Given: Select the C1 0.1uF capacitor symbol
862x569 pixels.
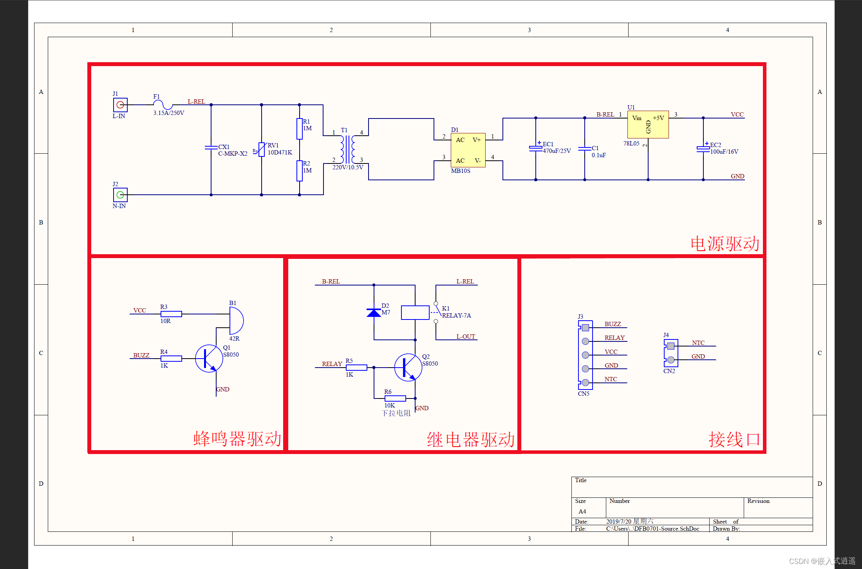Looking at the screenshot, I should click(x=584, y=149).
